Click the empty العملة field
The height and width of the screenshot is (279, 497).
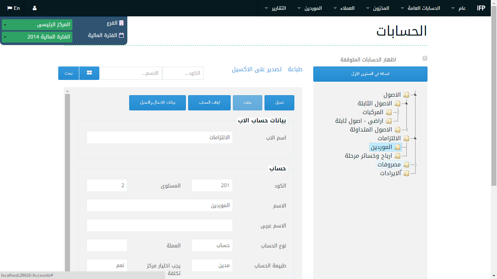click(107, 245)
